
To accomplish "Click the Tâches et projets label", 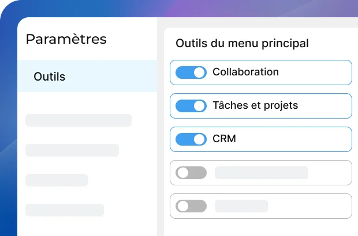I will (255, 106).
